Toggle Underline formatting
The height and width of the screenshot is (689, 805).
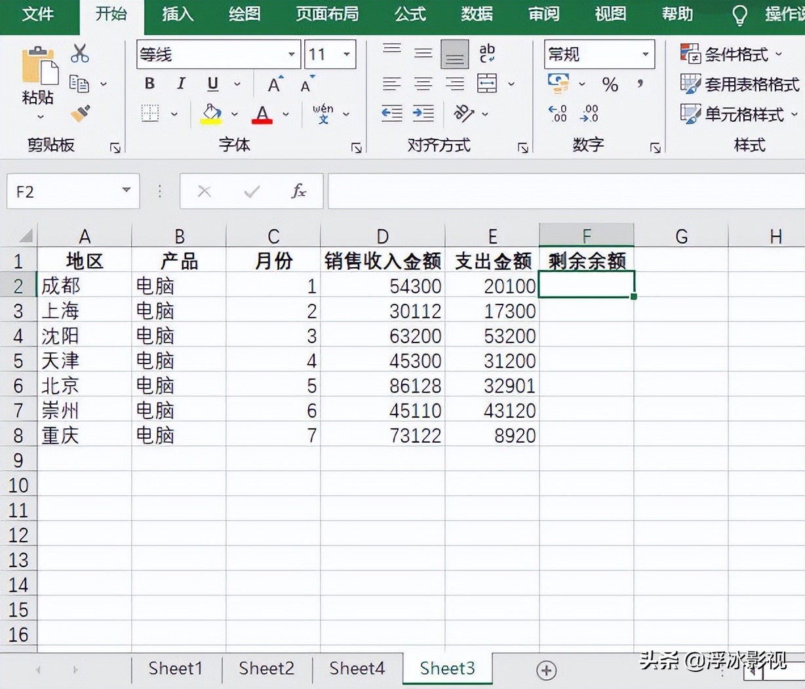212,84
